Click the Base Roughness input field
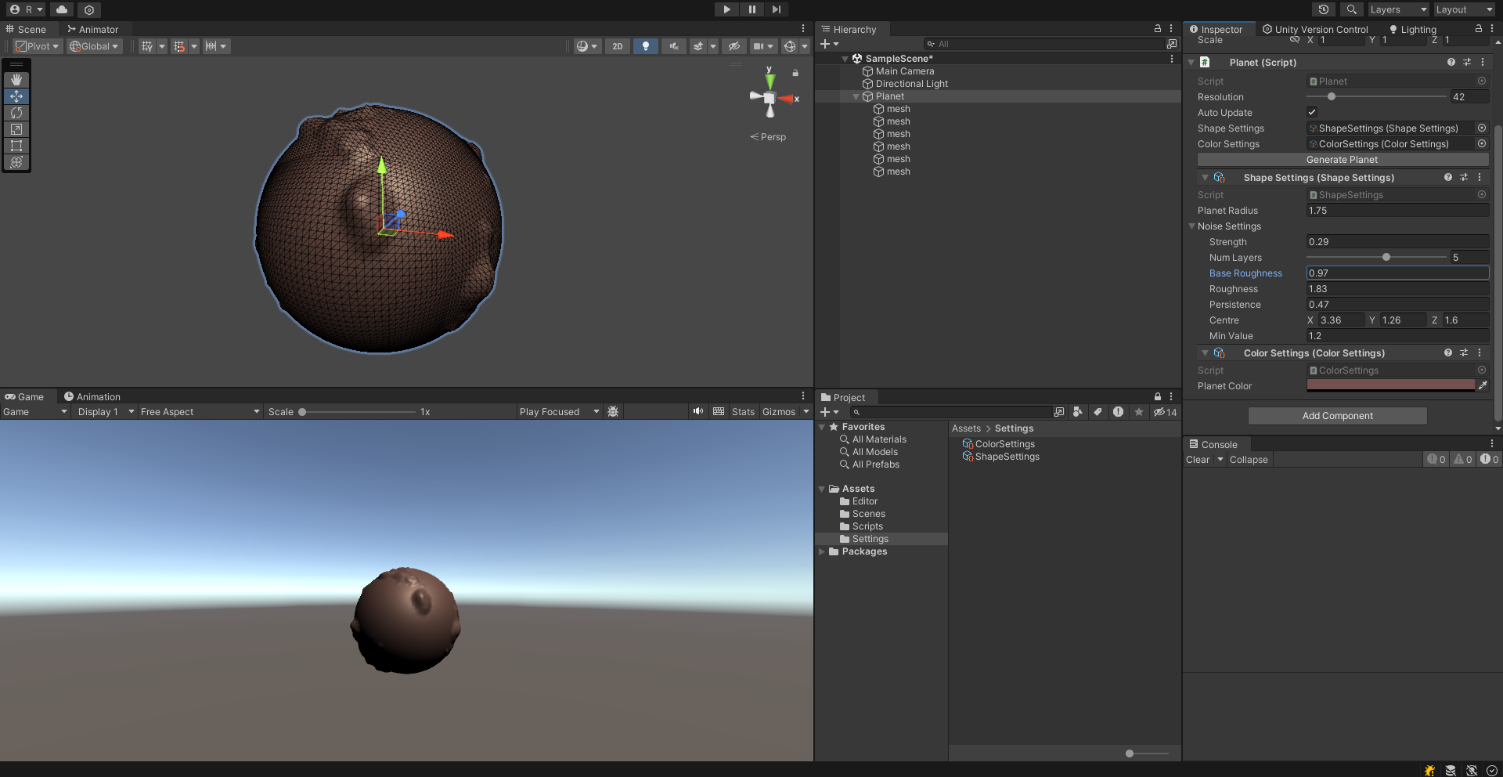This screenshot has height=777, width=1503. (x=1397, y=273)
